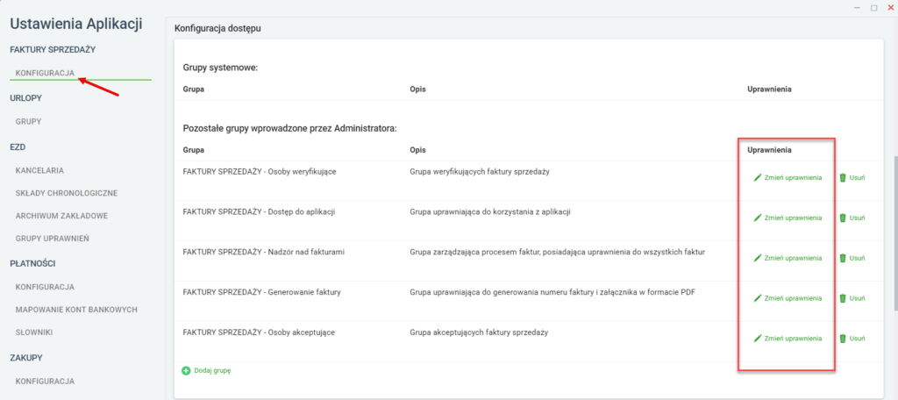Screen dimensions: 898x400
Task: Open Zmień uprawnienia for Generowanie faktury
Action: 788,298
